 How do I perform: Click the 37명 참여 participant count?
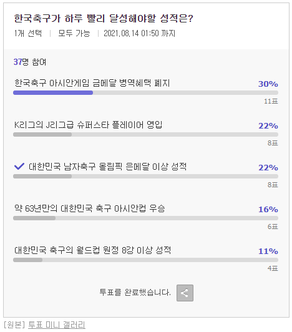(30, 62)
